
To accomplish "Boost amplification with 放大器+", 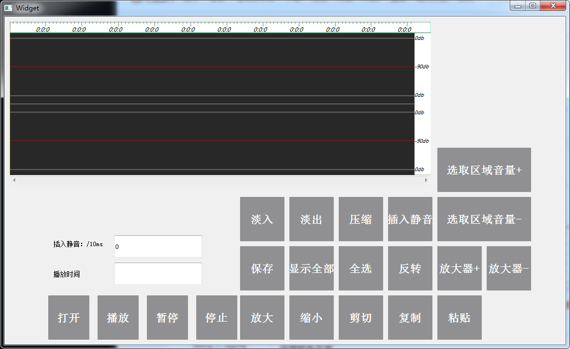I will [459, 269].
